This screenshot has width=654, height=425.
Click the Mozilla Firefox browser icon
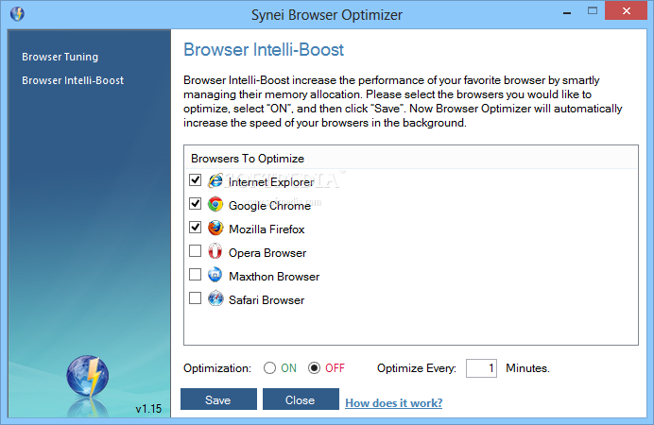[x=215, y=228]
